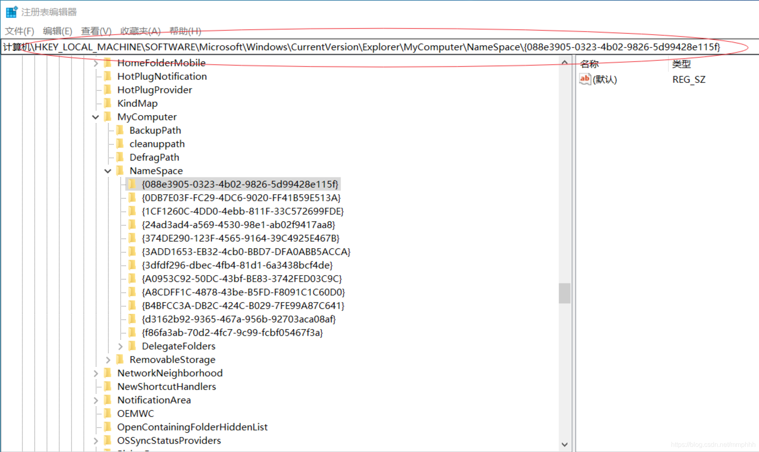Select the cleanuppath key name
The image size is (759, 452).
click(x=157, y=144)
